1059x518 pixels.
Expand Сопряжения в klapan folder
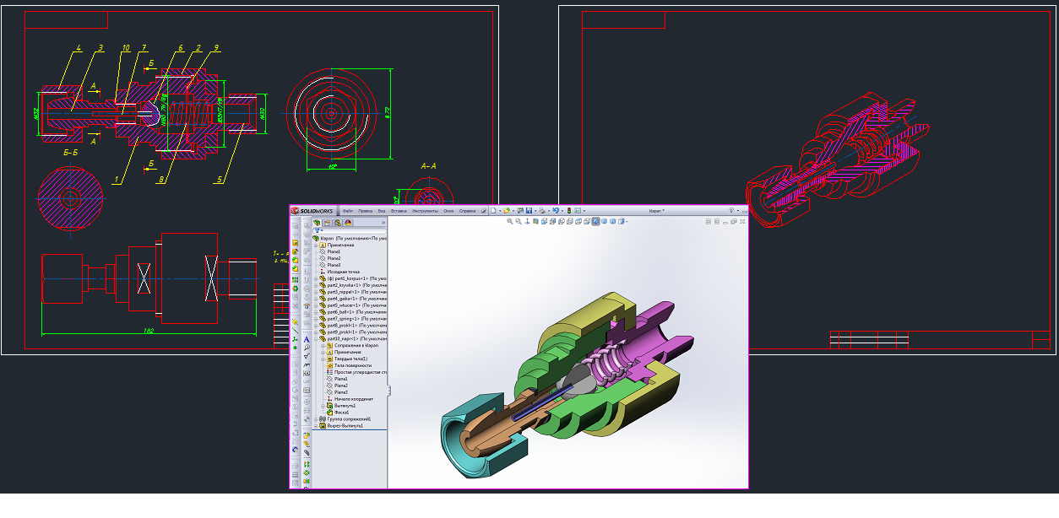(x=323, y=345)
